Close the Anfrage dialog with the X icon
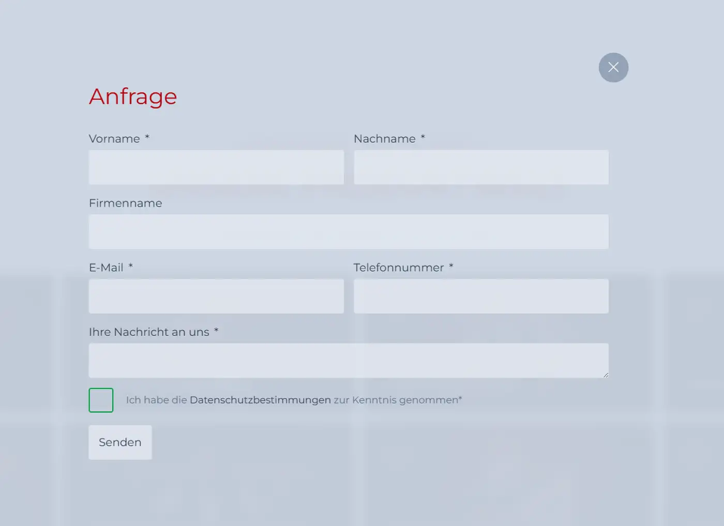724x526 pixels. point(613,67)
